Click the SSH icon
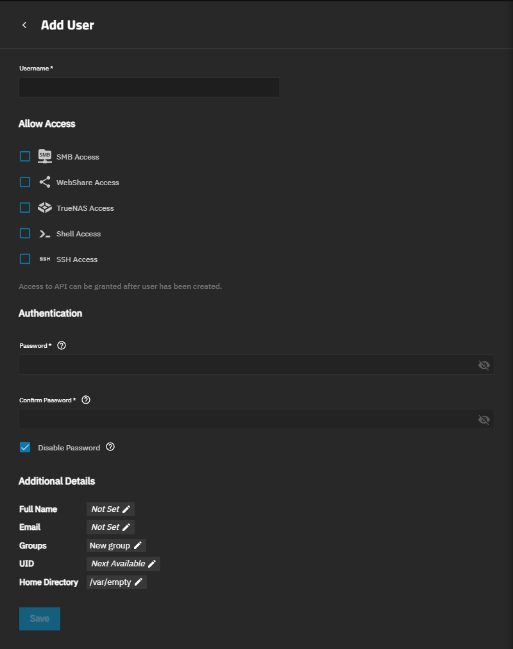This screenshot has width=513, height=649. (45, 259)
